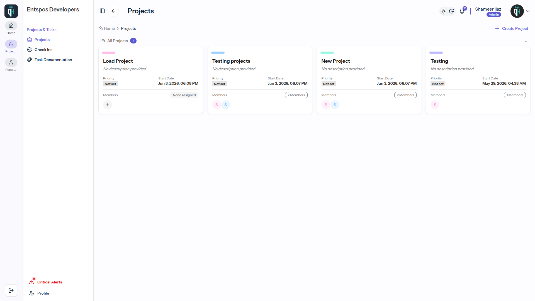Click Not set priority on Testing projects
The width and height of the screenshot is (535, 301).
point(220,84)
